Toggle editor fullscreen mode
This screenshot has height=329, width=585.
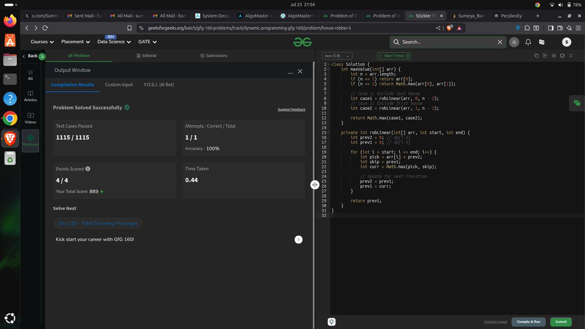pyautogui.click(x=571, y=56)
